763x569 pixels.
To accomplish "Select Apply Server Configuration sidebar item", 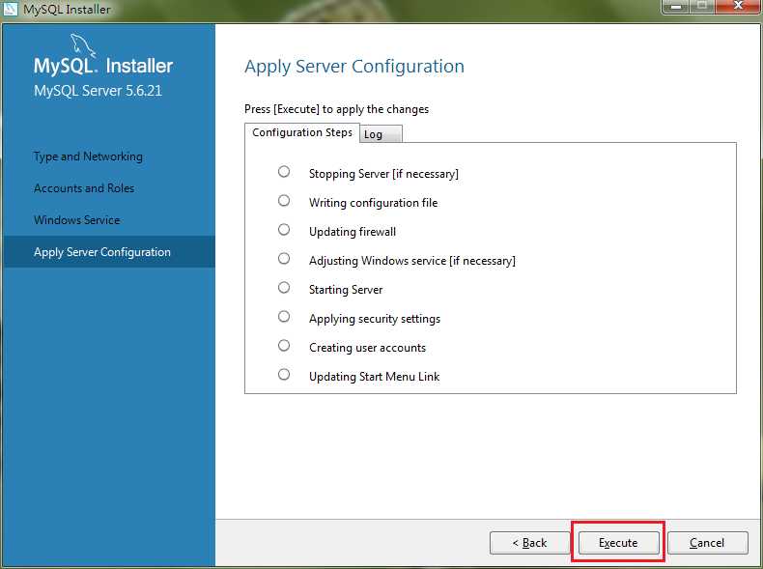I will [109, 252].
